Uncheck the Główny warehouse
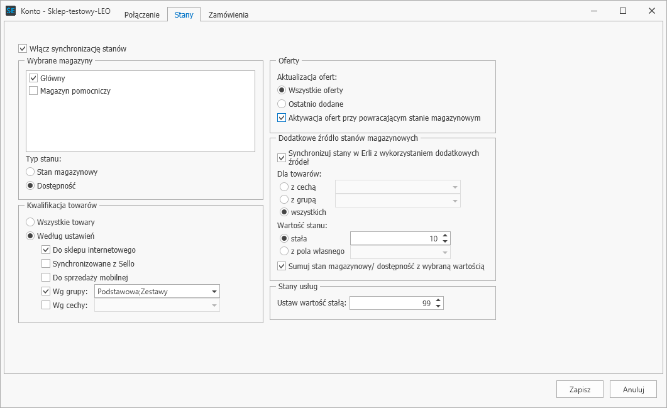This screenshot has height=408, width=667. [33, 79]
